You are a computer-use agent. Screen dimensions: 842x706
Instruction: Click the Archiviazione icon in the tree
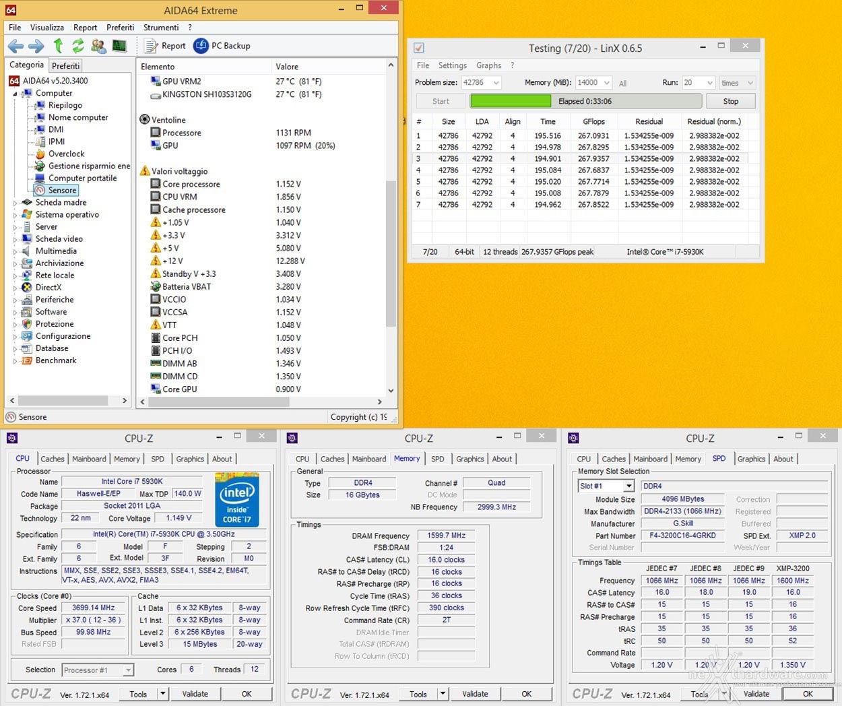pyautogui.click(x=28, y=263)
